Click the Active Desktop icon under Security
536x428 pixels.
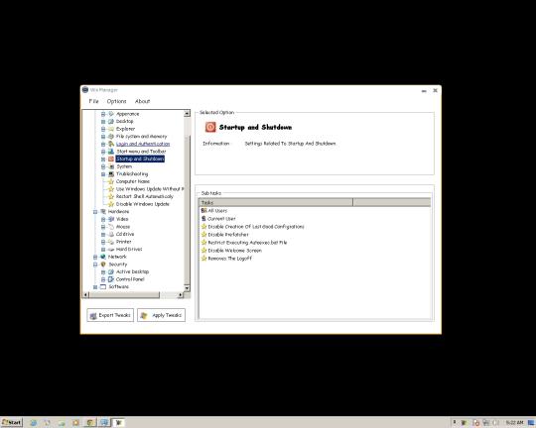[x=111, y=271]
